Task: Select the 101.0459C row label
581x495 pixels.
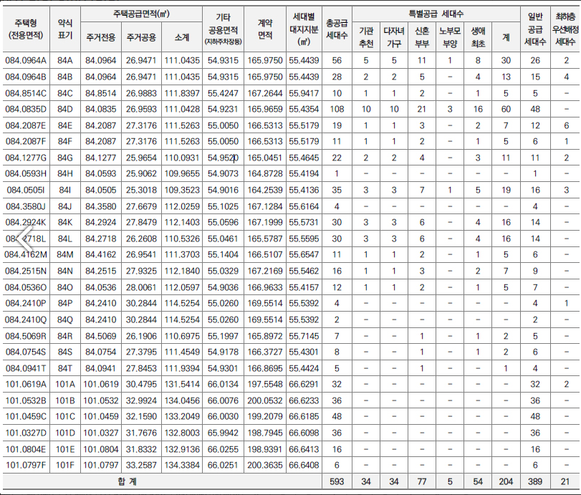Action: tap(26, 416)
